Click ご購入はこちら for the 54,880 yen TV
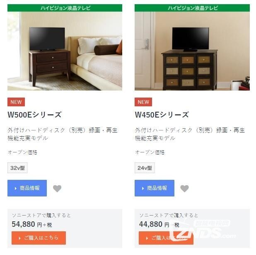This screenshot has width=256, height=255. tap(39, 238)
